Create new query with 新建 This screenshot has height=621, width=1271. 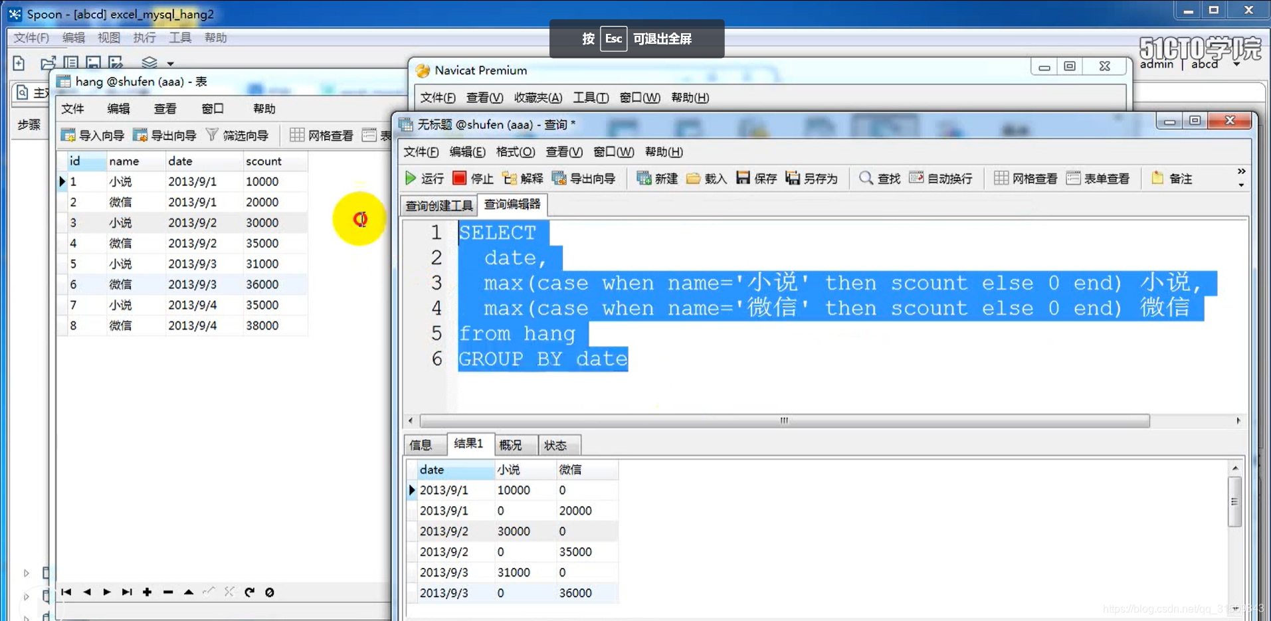(x=657, y=178)
